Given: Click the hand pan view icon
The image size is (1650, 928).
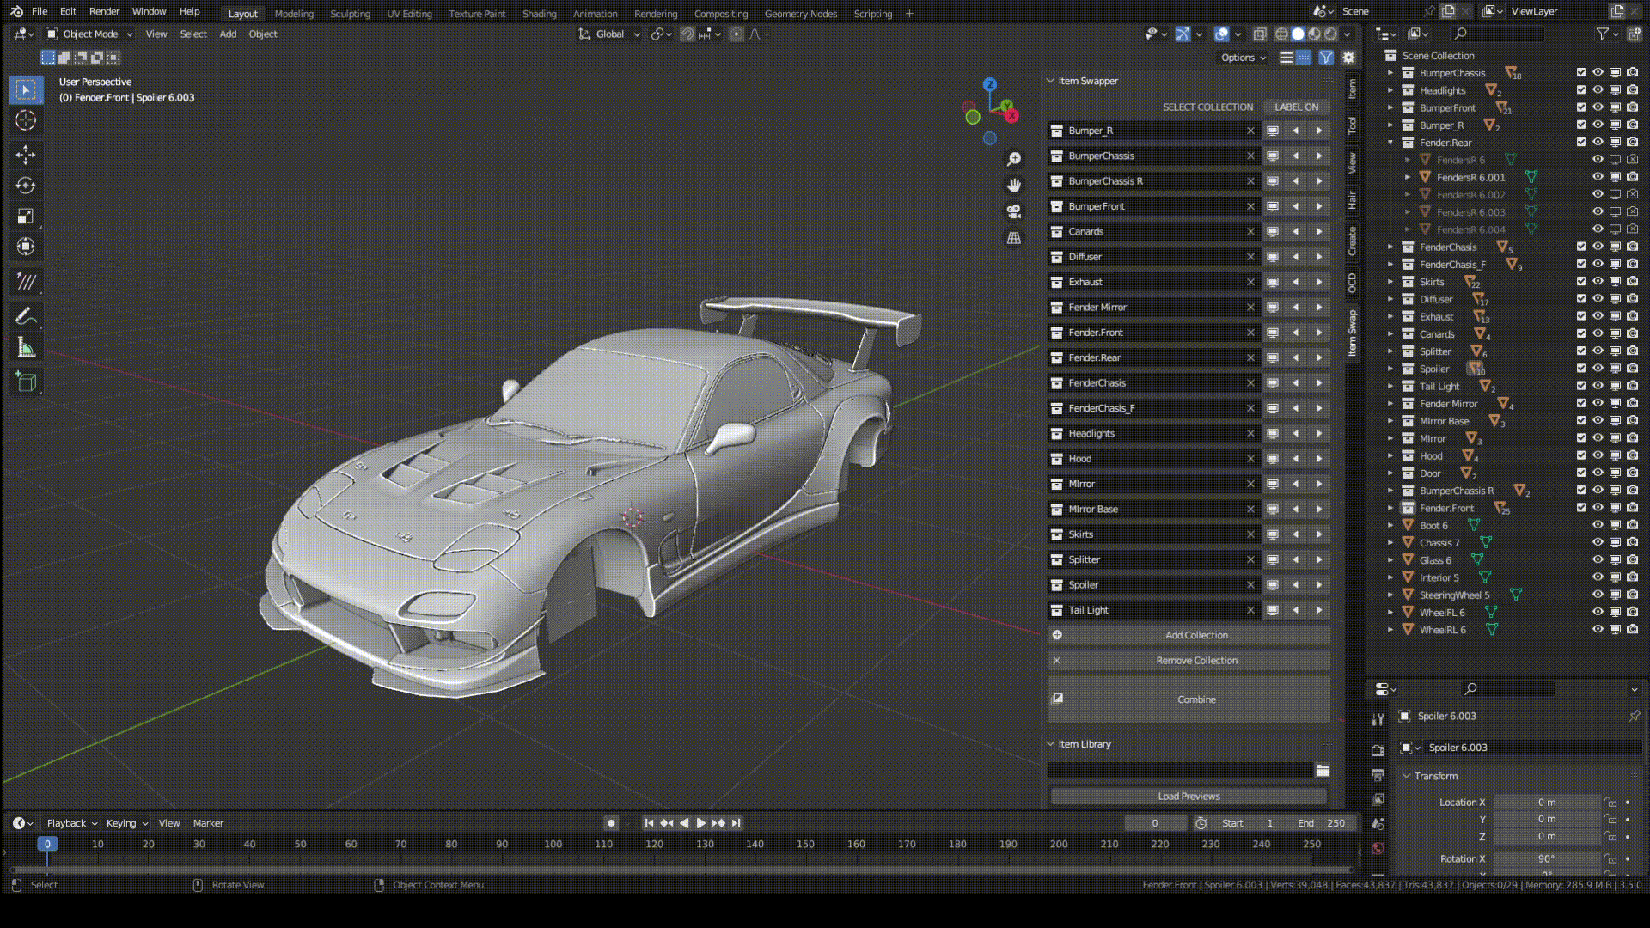Looking at the screenshot, I should click(1014, 186).
